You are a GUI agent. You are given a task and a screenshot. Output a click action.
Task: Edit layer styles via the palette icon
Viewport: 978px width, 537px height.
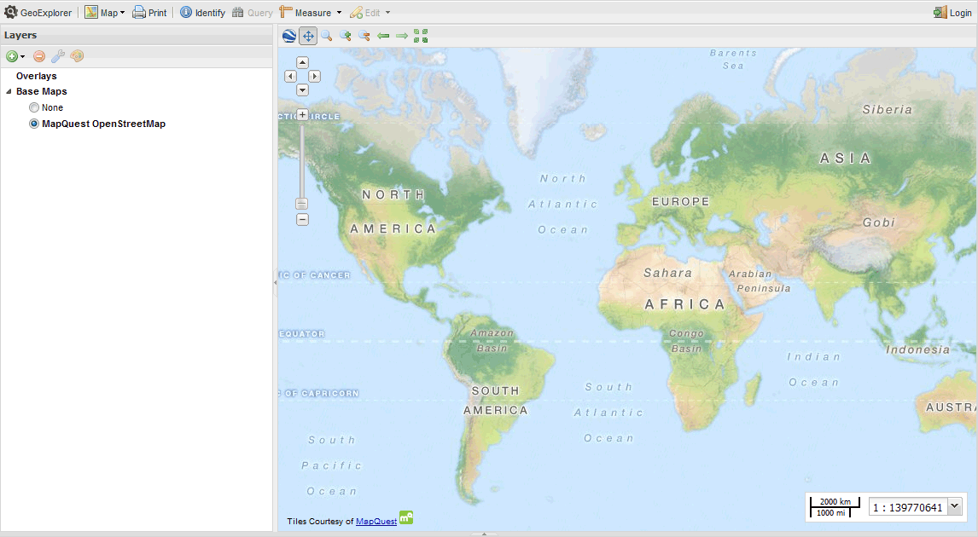pos(77,55)
